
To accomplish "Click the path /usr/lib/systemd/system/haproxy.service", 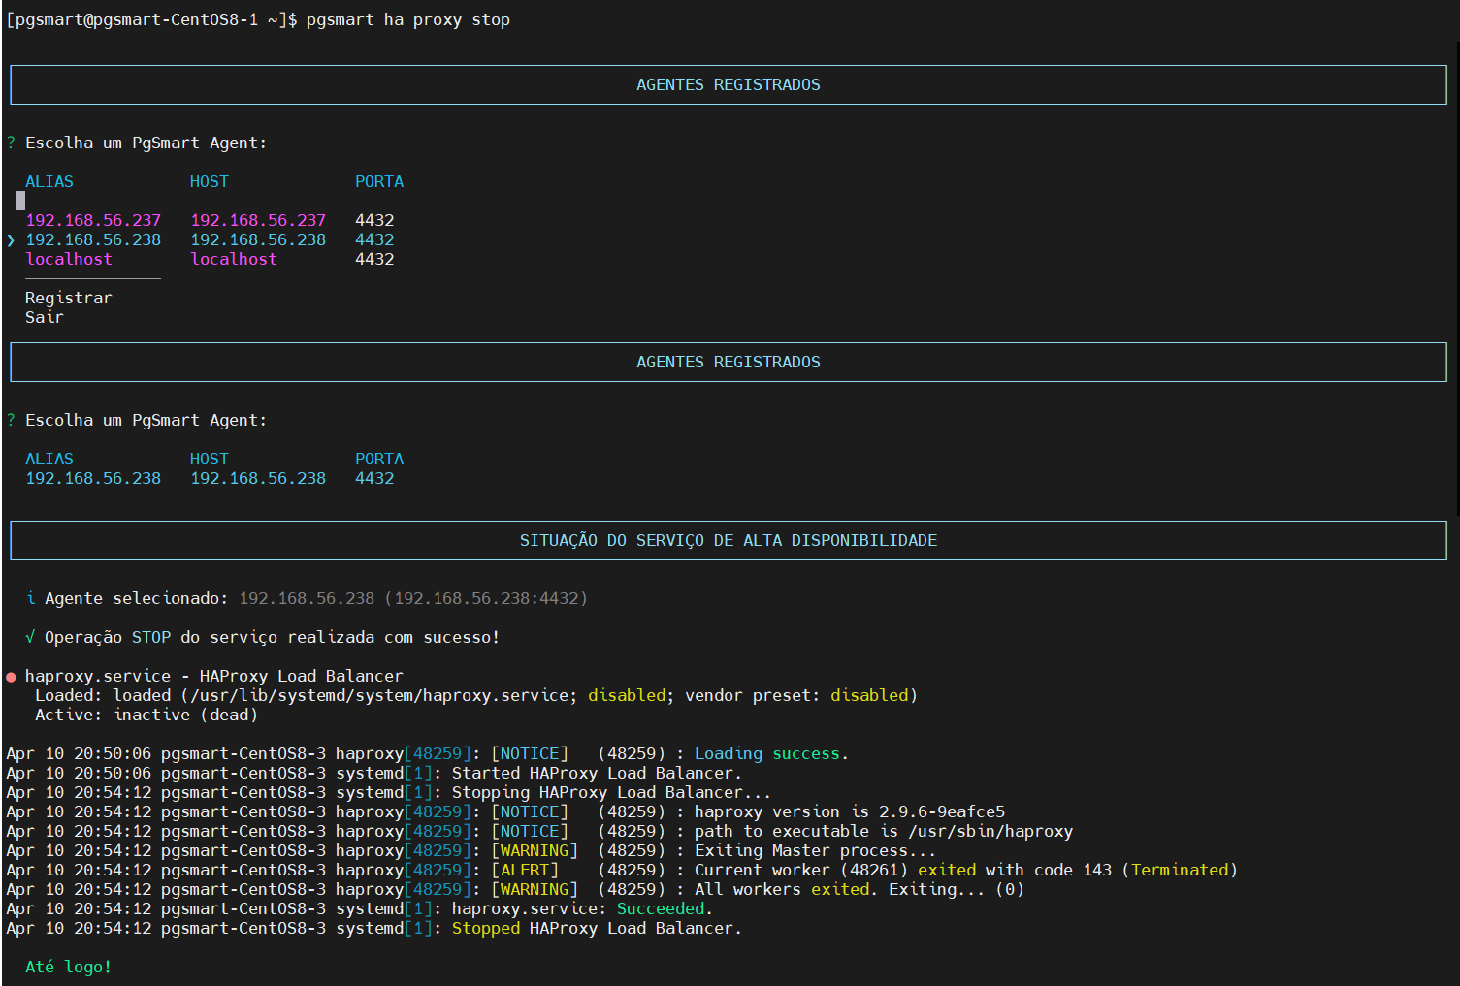I will [379, 695].
